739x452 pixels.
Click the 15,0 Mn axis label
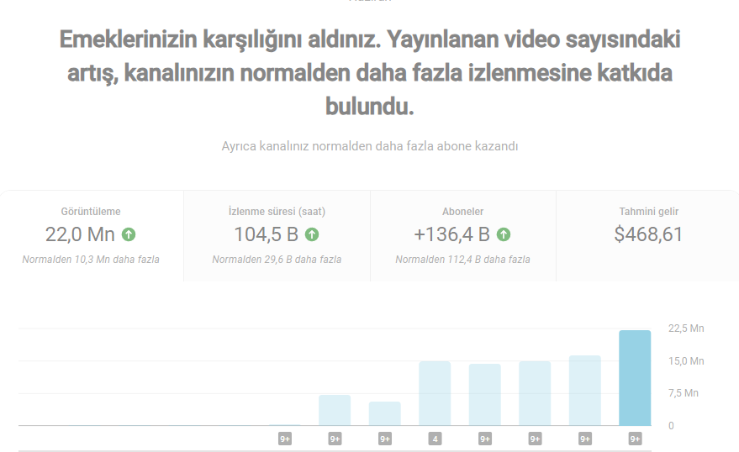686,361
